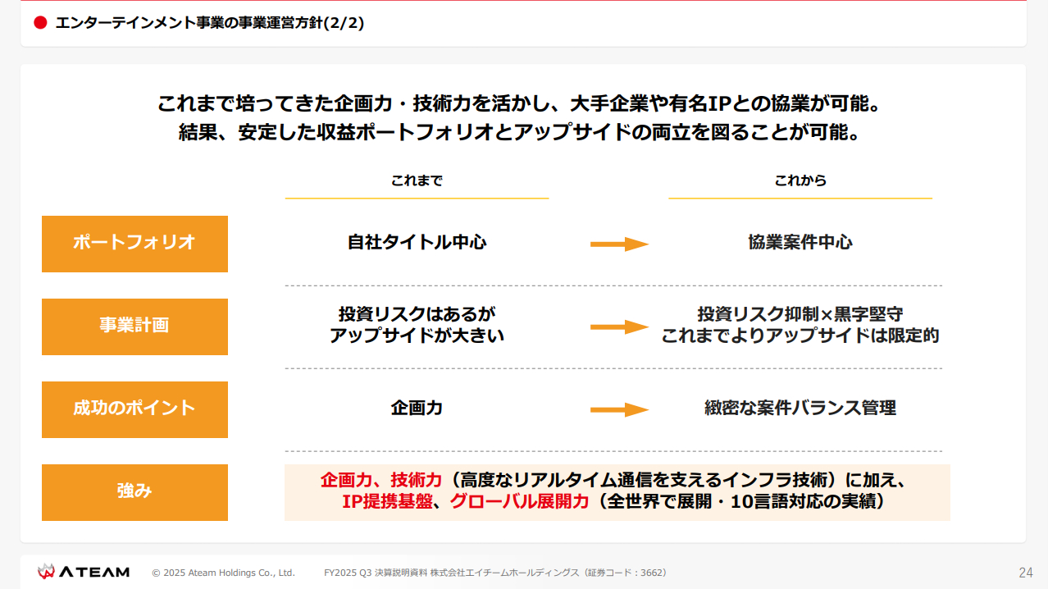Click the これまで column header
The image size is (1048, 589).
click(417, 180)
